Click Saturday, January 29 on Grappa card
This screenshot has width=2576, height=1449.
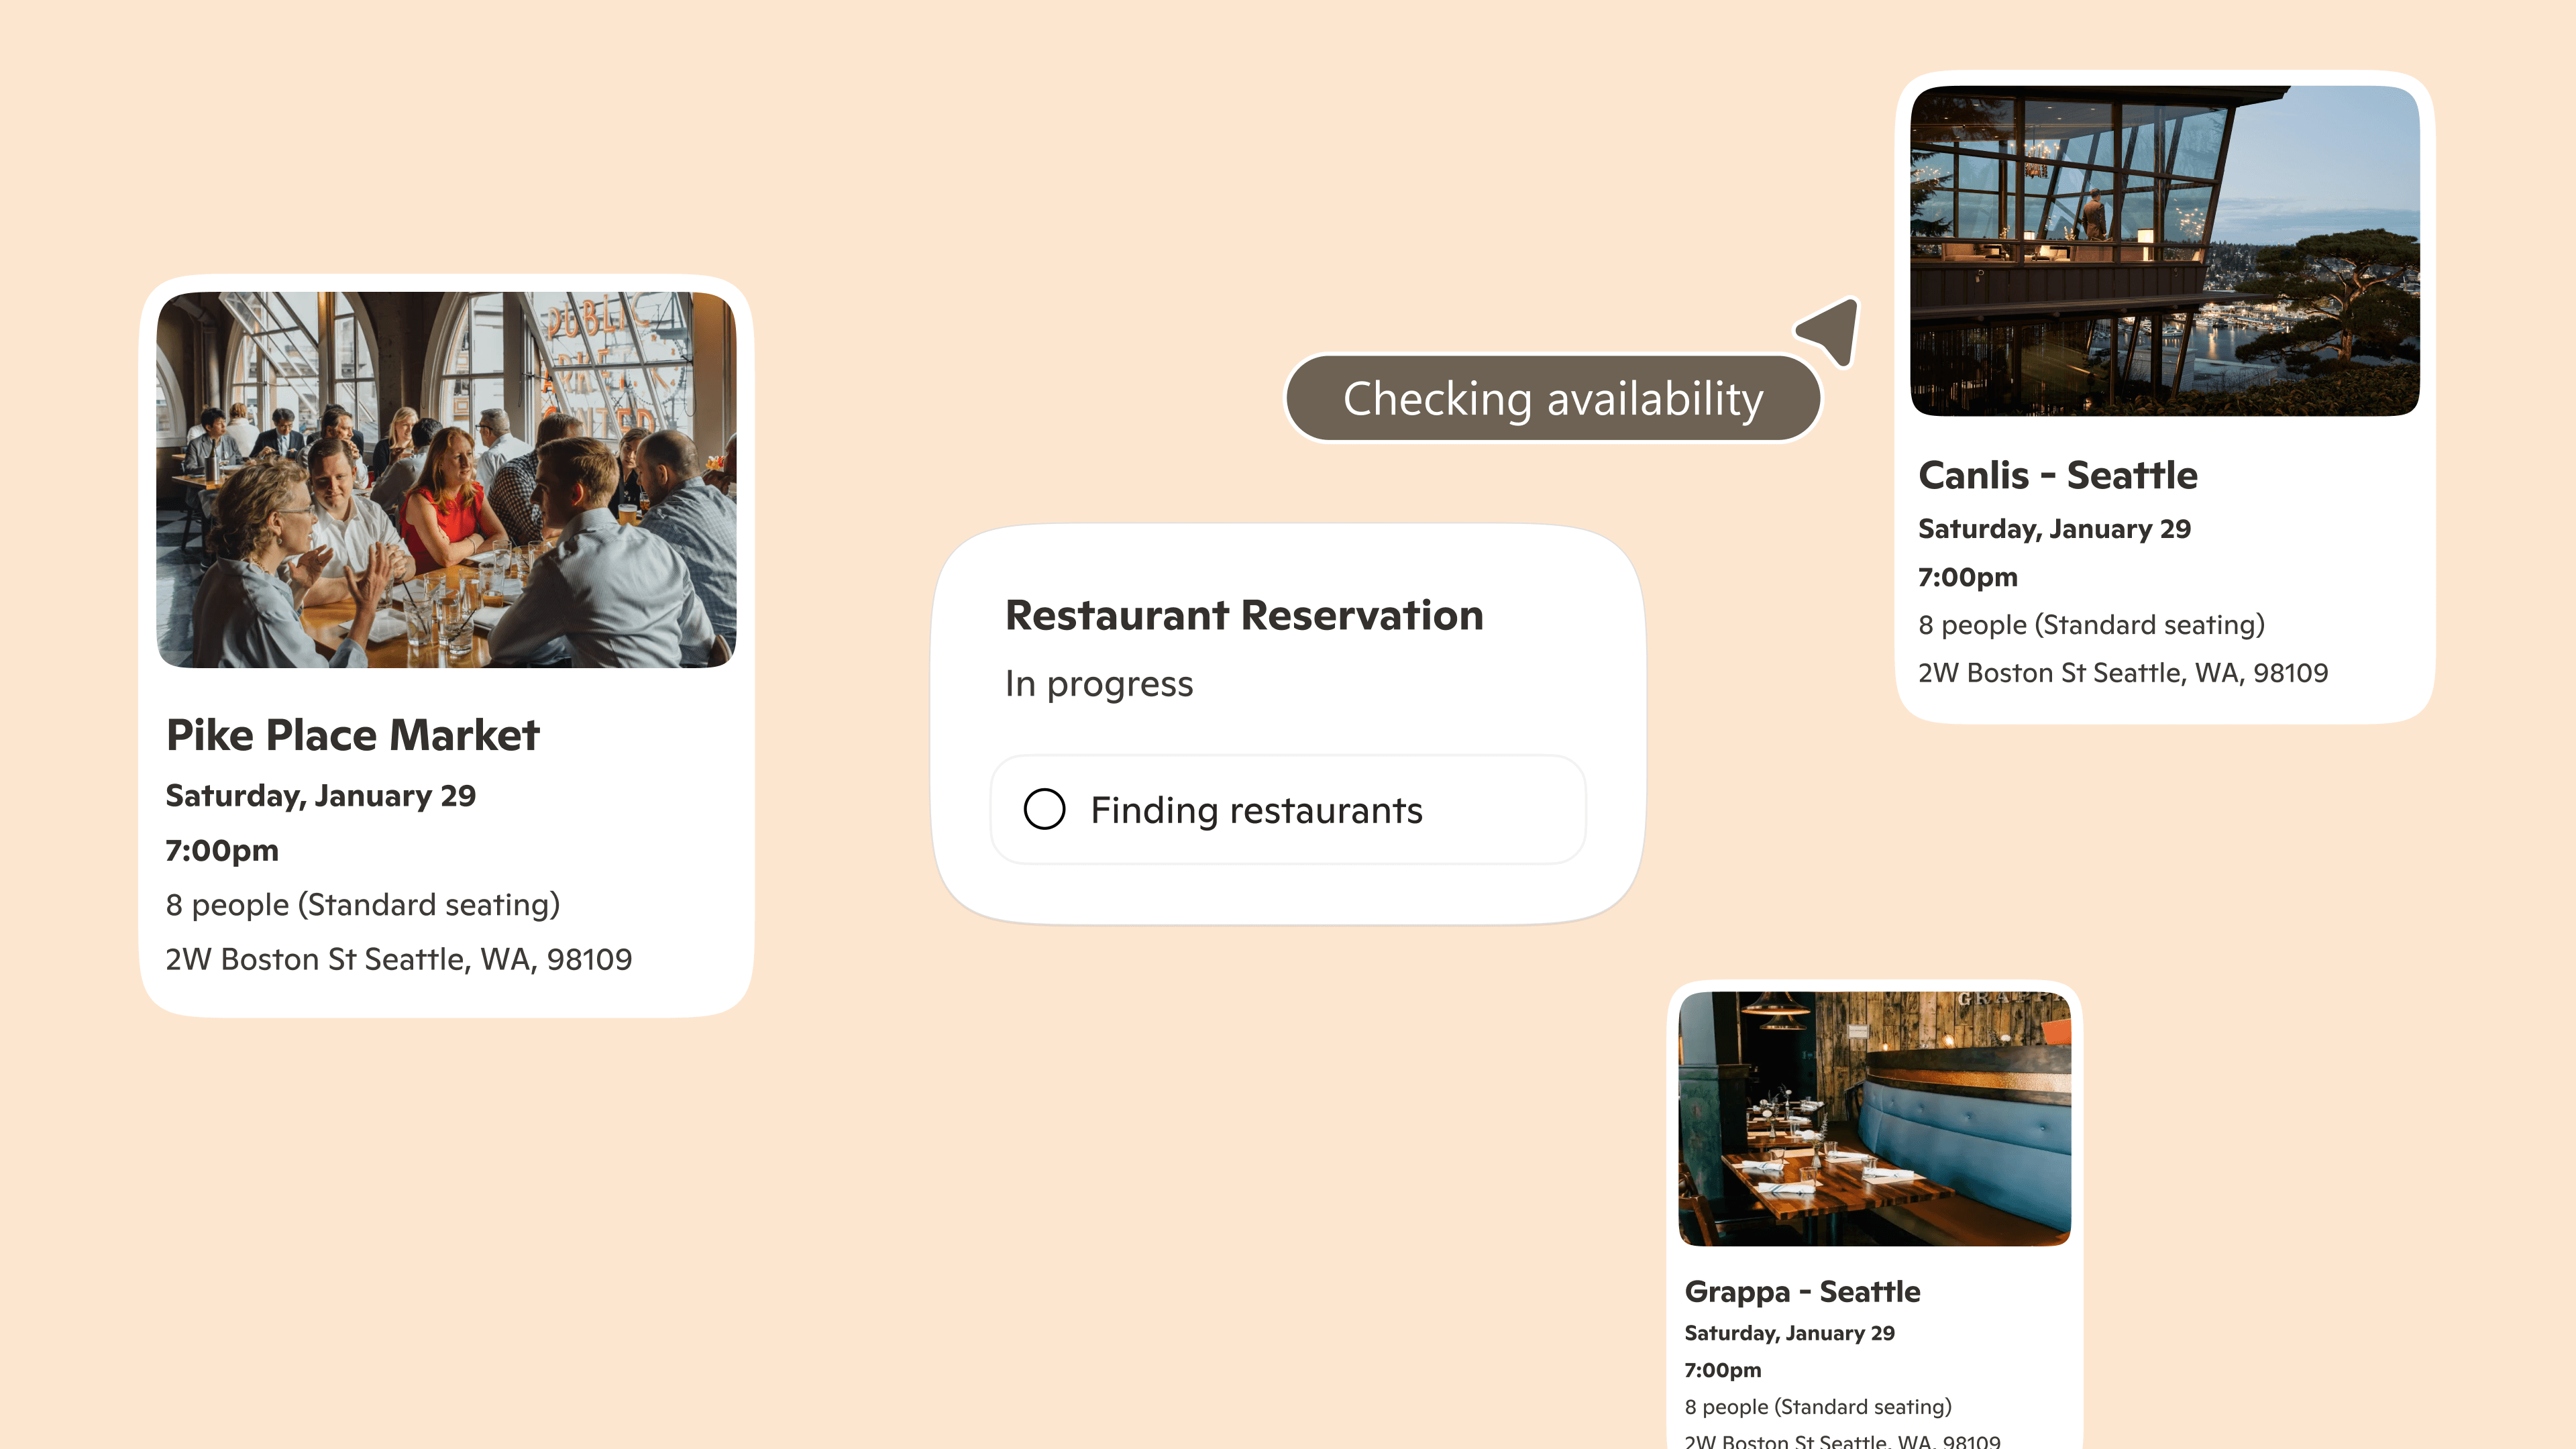pos(1788,1333)
